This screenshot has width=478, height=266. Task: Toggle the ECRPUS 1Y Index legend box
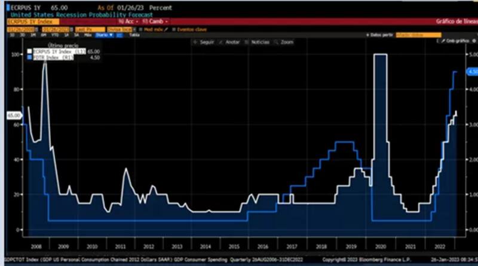(29, 52)
